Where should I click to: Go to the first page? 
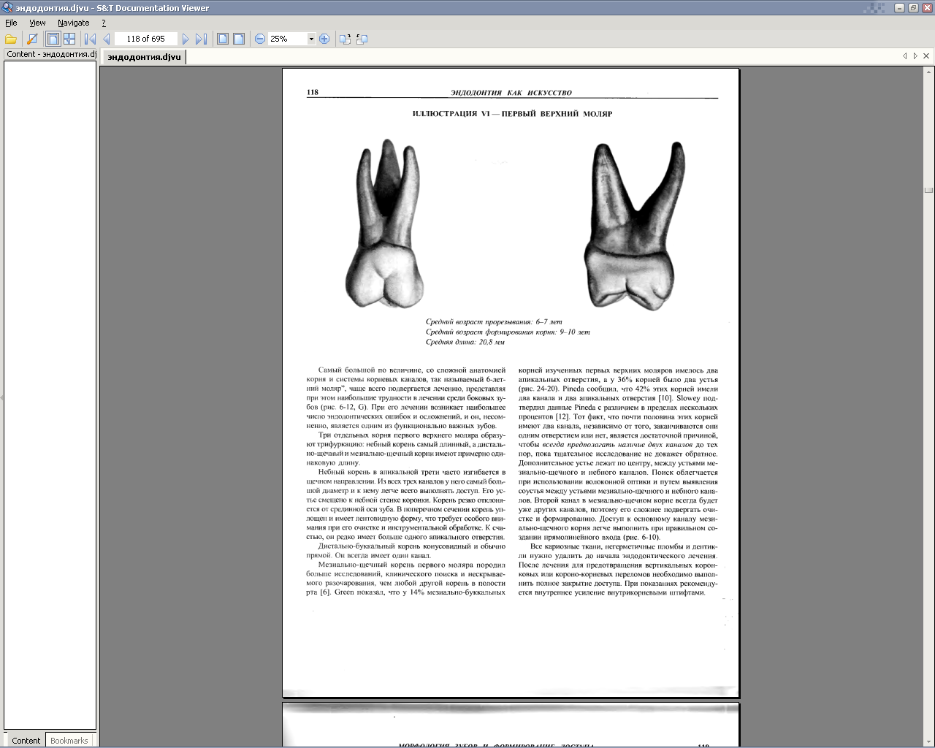click(x=91, y=39)
